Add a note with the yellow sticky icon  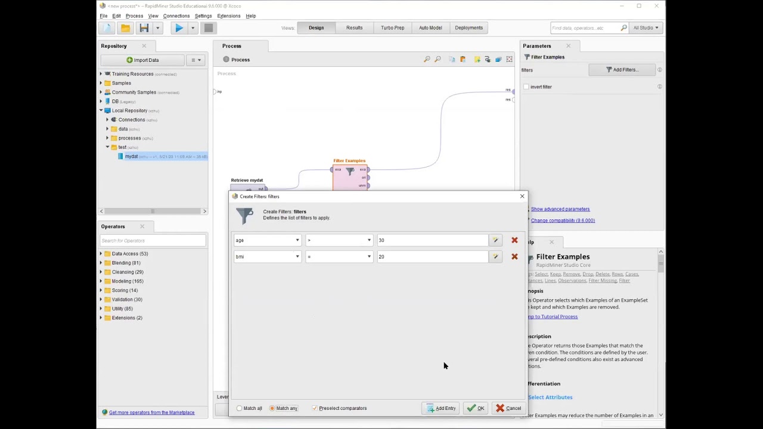477,60
